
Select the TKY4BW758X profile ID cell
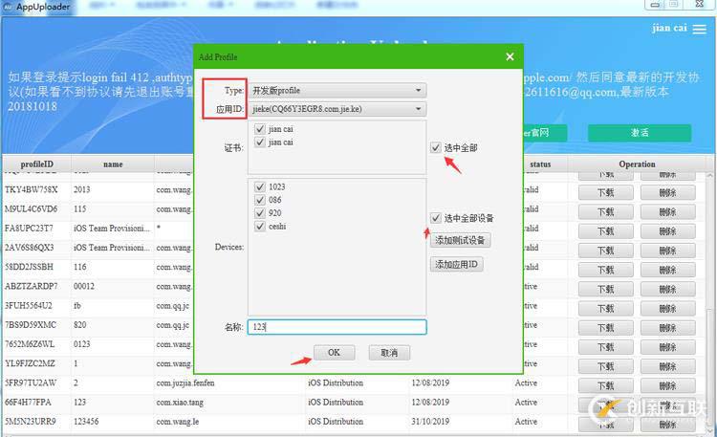point(36,189)
